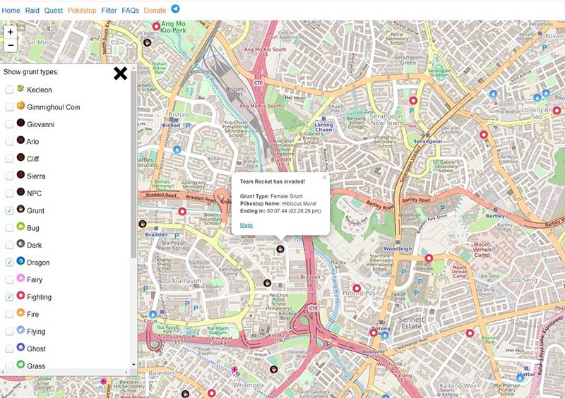
Task: Click the filter panel vertical scrollbar
Action: (x=133, y=164)
